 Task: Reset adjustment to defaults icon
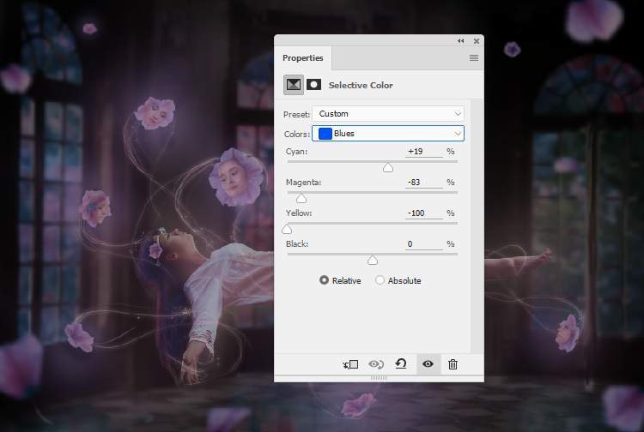(401, 364)
